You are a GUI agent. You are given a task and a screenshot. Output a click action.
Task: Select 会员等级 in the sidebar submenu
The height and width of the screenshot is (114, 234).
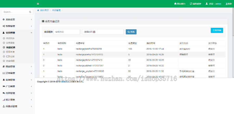pyautogui.click(x=10, y=43)
